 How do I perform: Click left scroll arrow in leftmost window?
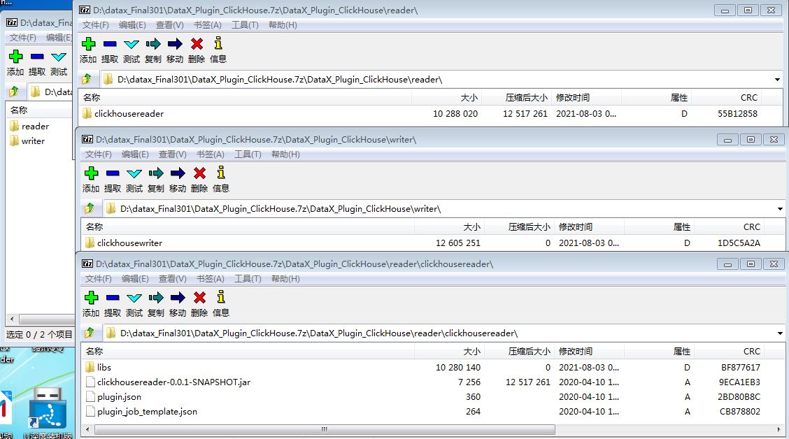pyautogui.click(x=12, y=319)
